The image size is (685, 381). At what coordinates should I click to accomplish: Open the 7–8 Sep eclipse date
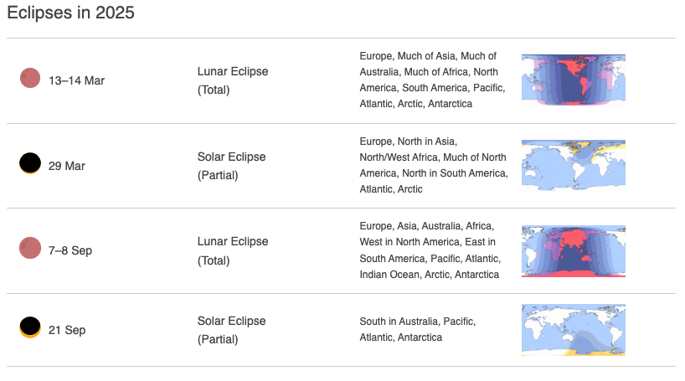tap(70, 251)
